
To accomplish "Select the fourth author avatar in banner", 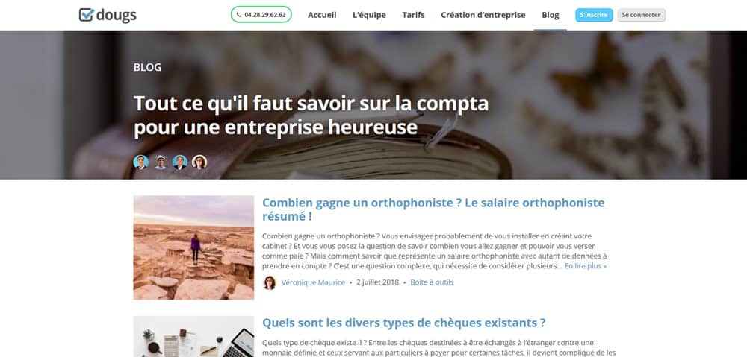I will tap(199, 162).
